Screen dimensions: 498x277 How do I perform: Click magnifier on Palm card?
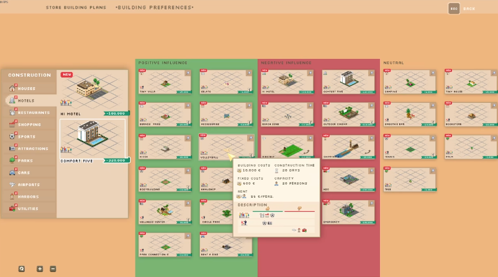(x=494, y=138)
